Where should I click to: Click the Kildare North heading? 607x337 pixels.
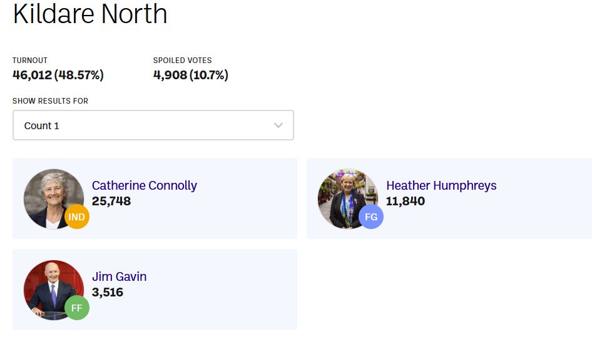pyautogui.click(x=90, y=14)
